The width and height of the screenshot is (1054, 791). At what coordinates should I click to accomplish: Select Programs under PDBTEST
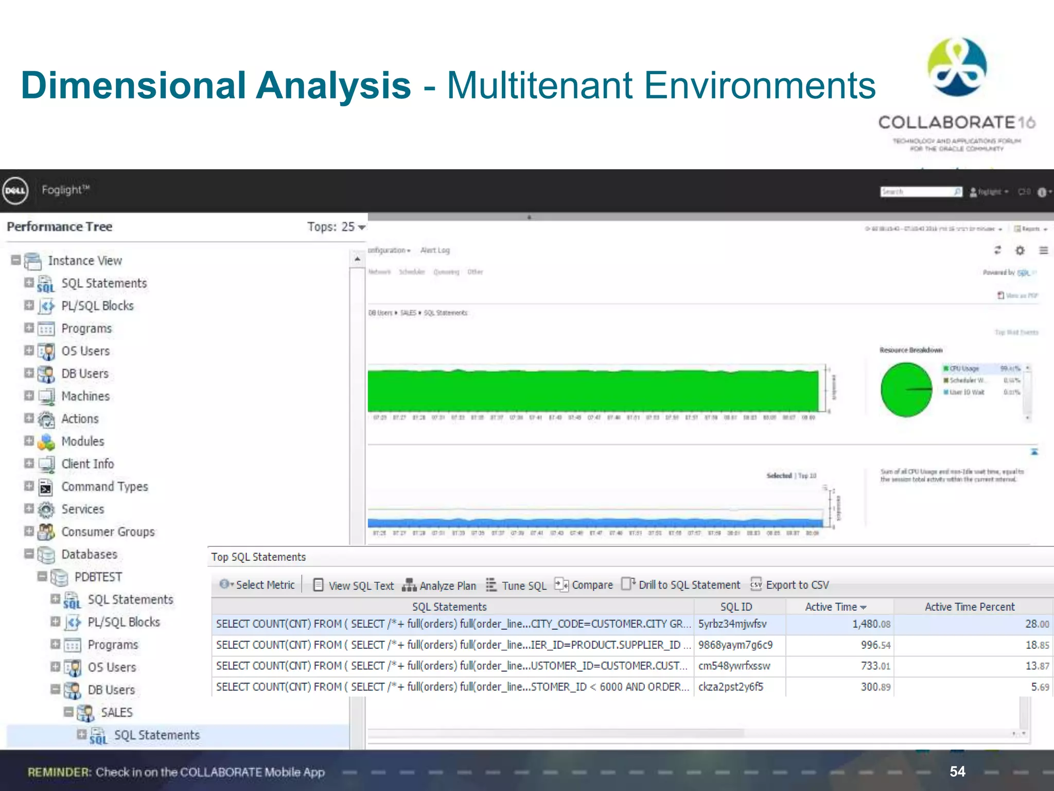point(113,645)
